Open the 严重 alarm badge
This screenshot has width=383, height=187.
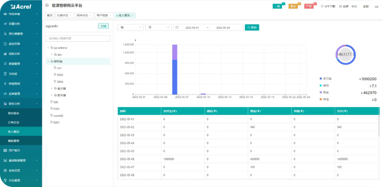(309, 7)
